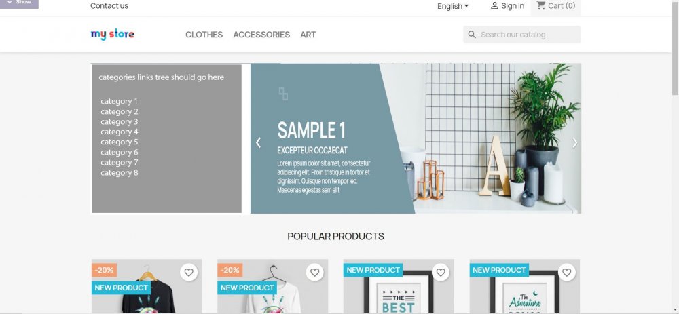The height and width of the screenshot is (314, 679).
Task: Click the shopping cart icon
Action: tap(541, 5)
